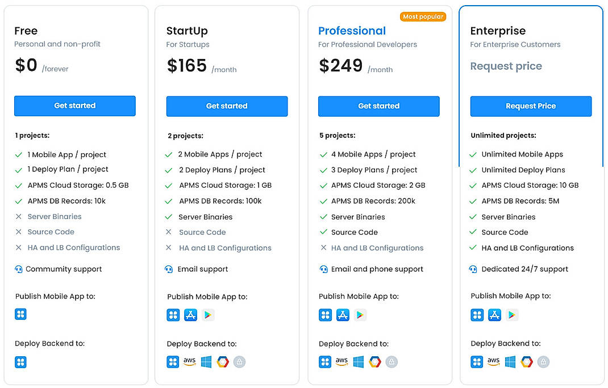Click the Request price text in Enterprise column
The height and width of the screenshot is (388, 608).
point(506,66)
